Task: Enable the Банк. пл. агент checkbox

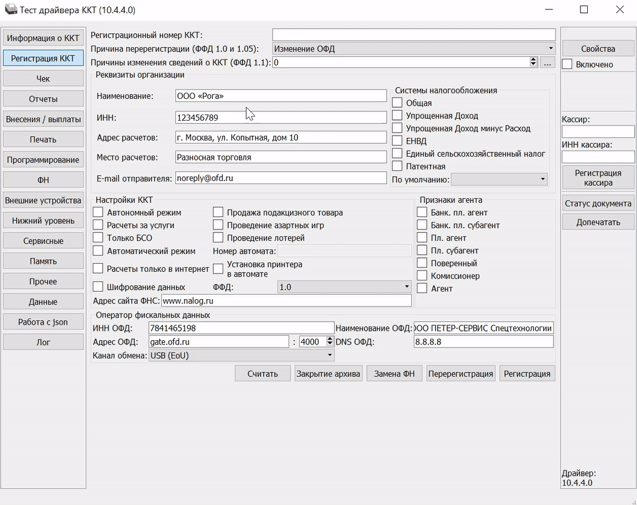Action: 422,213
